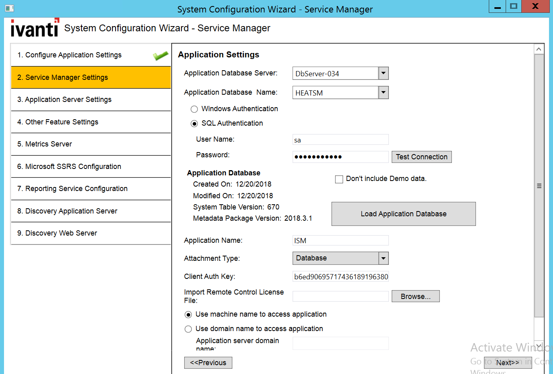This screenshot has width=553, height=374.
Task: Enable the Don't include Demo data checkbox
Action: 339,179
